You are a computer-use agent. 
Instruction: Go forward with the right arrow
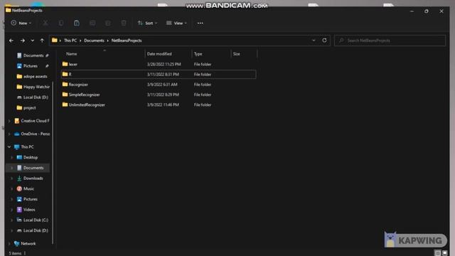[22, 41]
